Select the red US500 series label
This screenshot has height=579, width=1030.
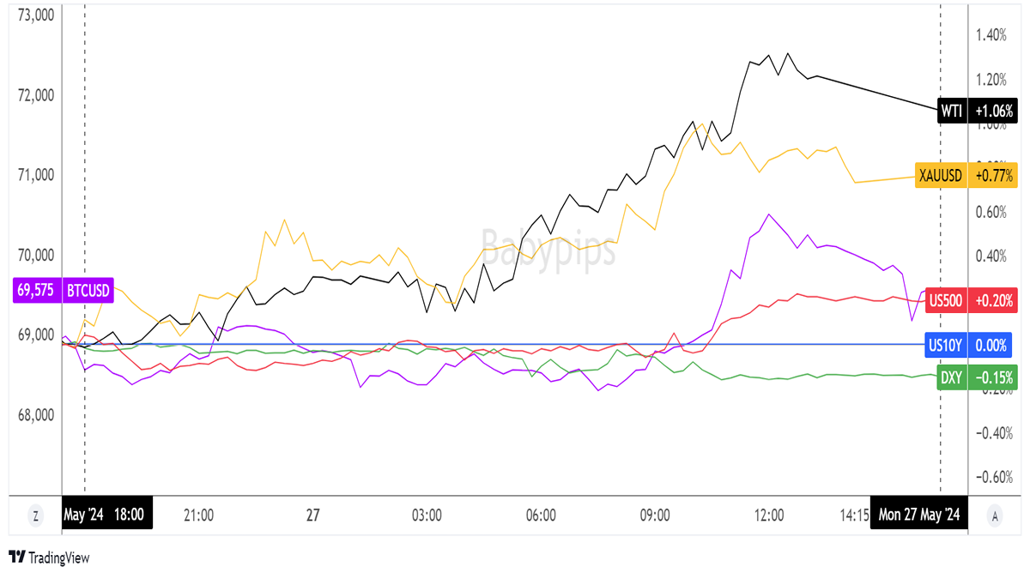(x=946, y=300)
